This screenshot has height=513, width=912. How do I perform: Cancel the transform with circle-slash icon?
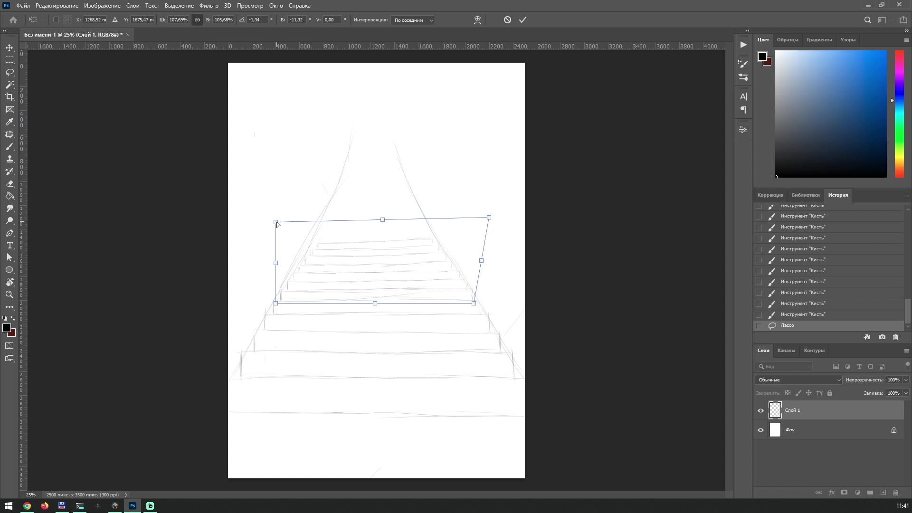[507, 20]
